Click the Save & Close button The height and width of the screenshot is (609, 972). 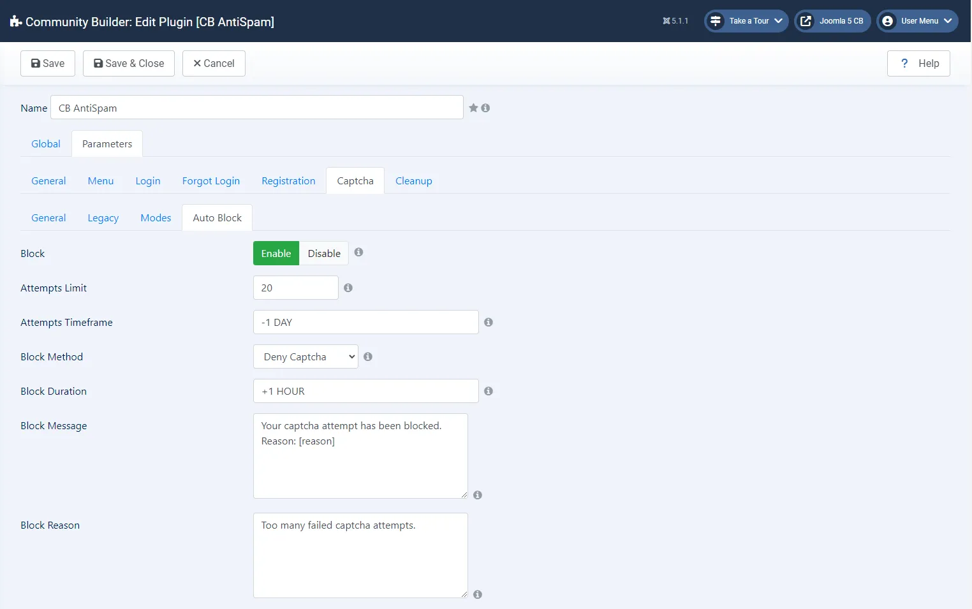[129, 63]
